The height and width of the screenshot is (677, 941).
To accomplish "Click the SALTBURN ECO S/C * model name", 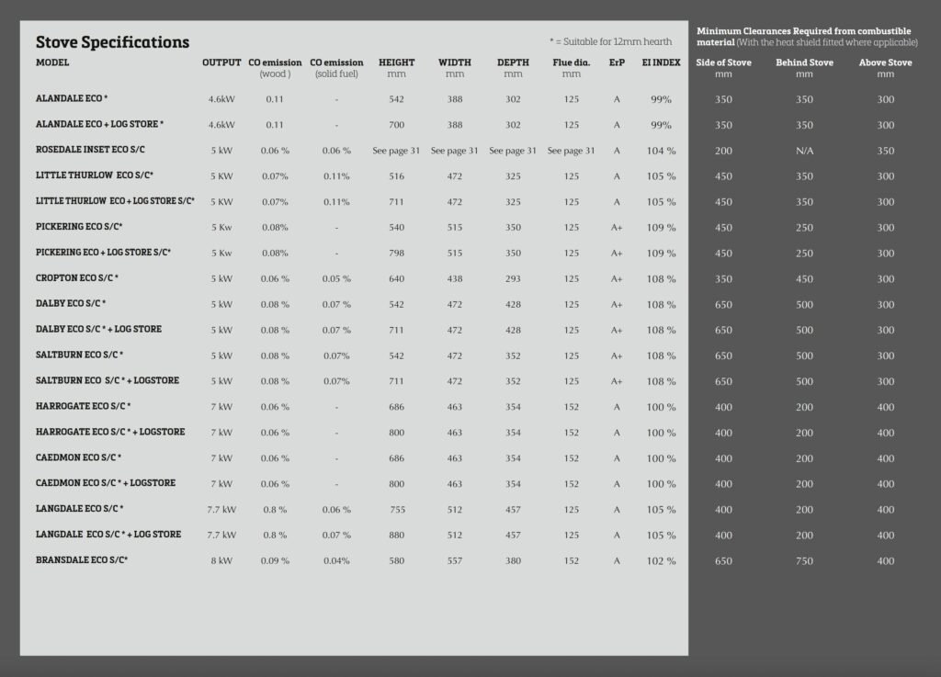I will pyautogui.click(x=79, y=355).
